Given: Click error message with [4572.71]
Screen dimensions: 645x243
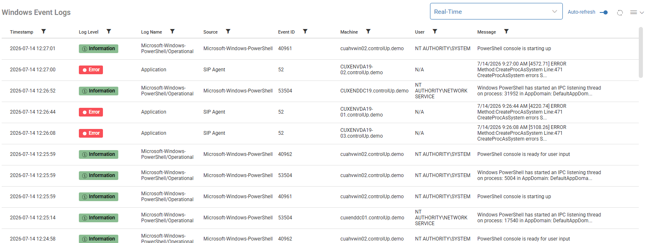Looking at the screenshot, I should 522,70.
